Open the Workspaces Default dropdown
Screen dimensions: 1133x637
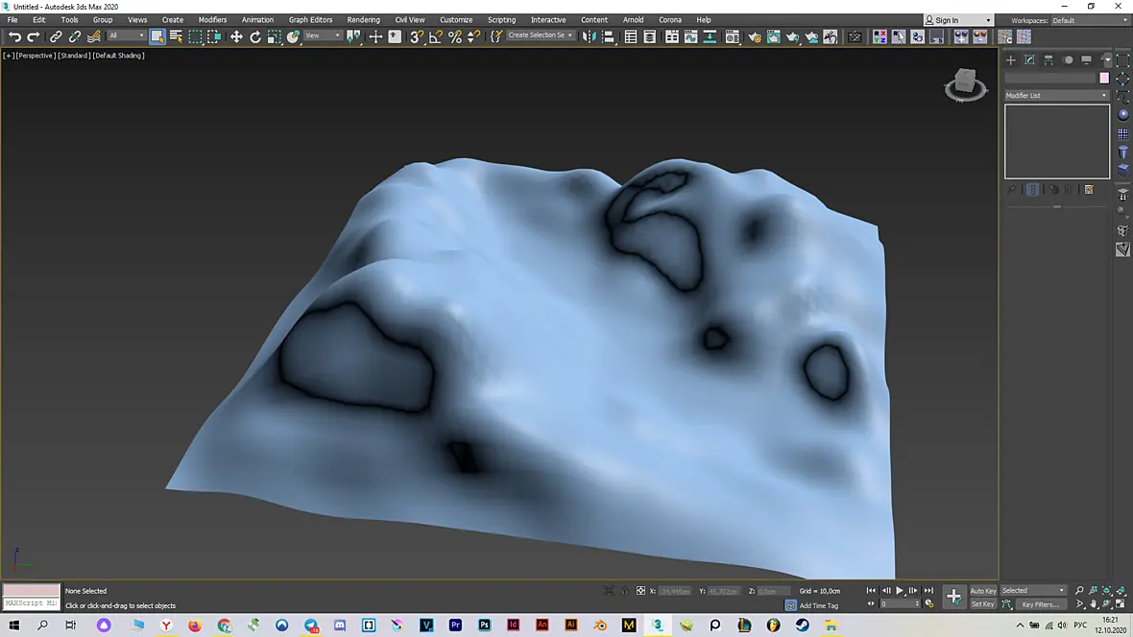[1091, 20]
